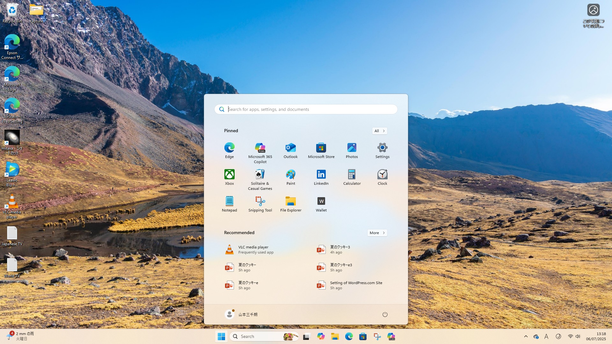Open the network Wi-Fi tray icon

tap(570, 336)
